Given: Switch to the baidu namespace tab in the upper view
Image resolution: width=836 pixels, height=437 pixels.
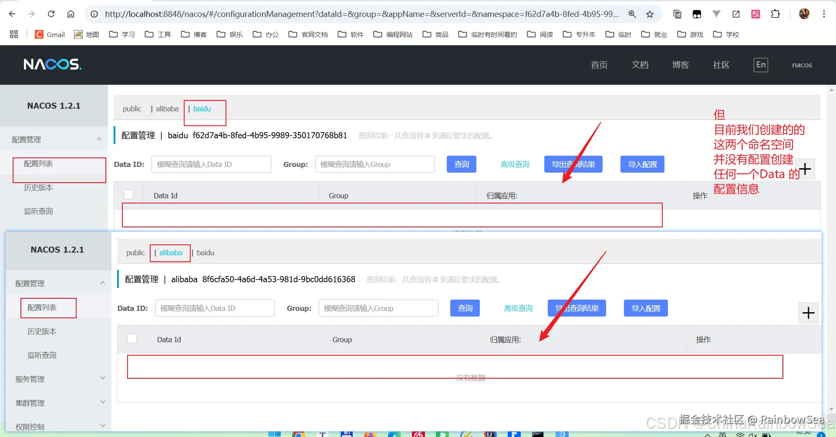Looking at the screenshot, I should [202, 109].
